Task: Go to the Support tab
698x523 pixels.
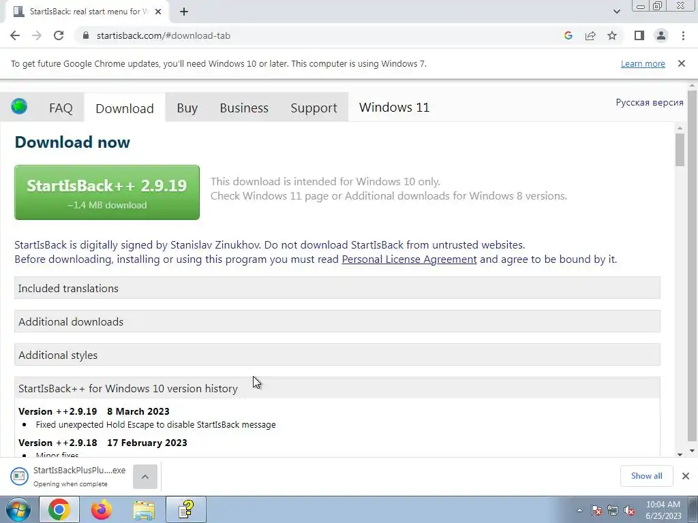Action: [x=314, y=108]
